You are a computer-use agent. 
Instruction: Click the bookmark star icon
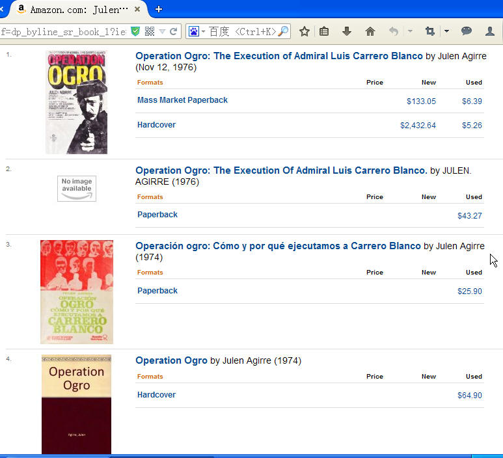[304, 31]
